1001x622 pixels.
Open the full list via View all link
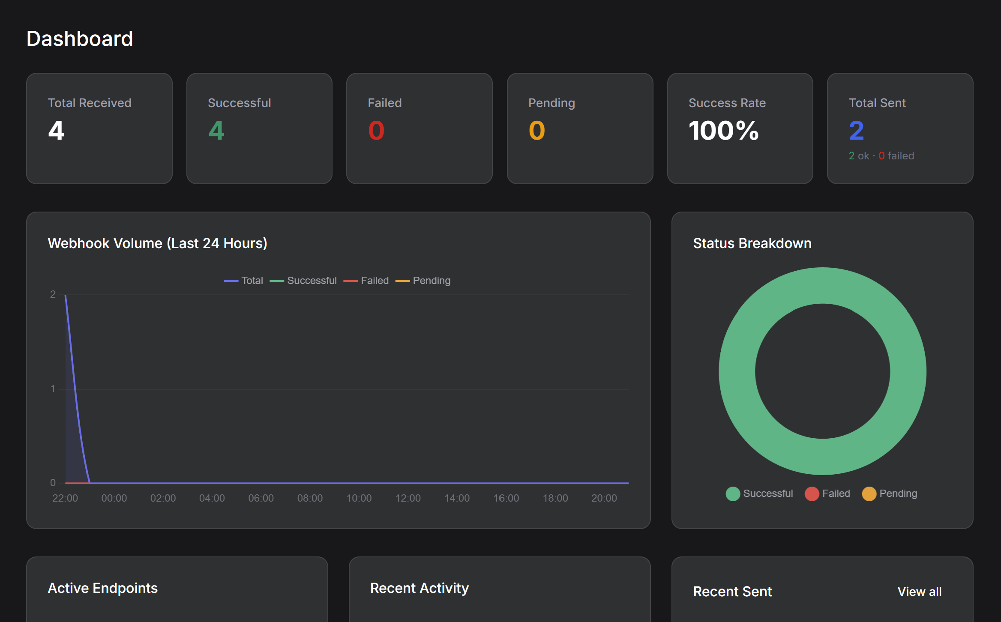pyautogui.click(x=920, y=591)
